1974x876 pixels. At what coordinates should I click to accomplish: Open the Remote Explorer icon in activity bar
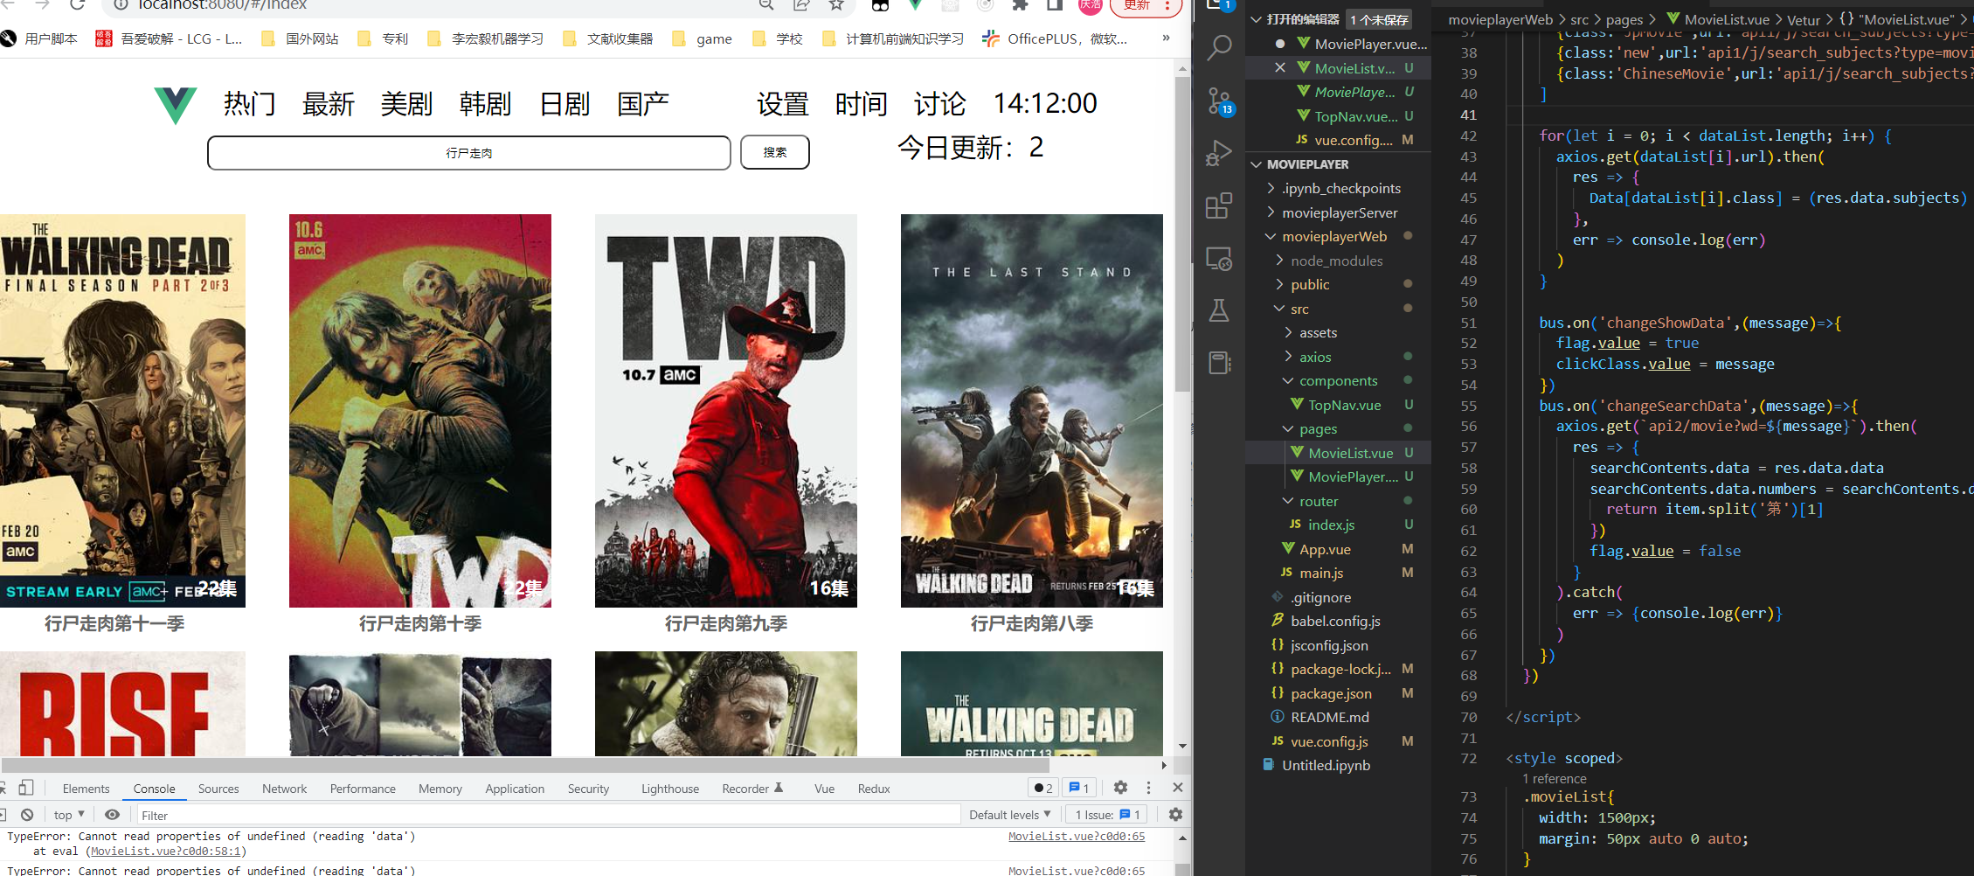1219,259
